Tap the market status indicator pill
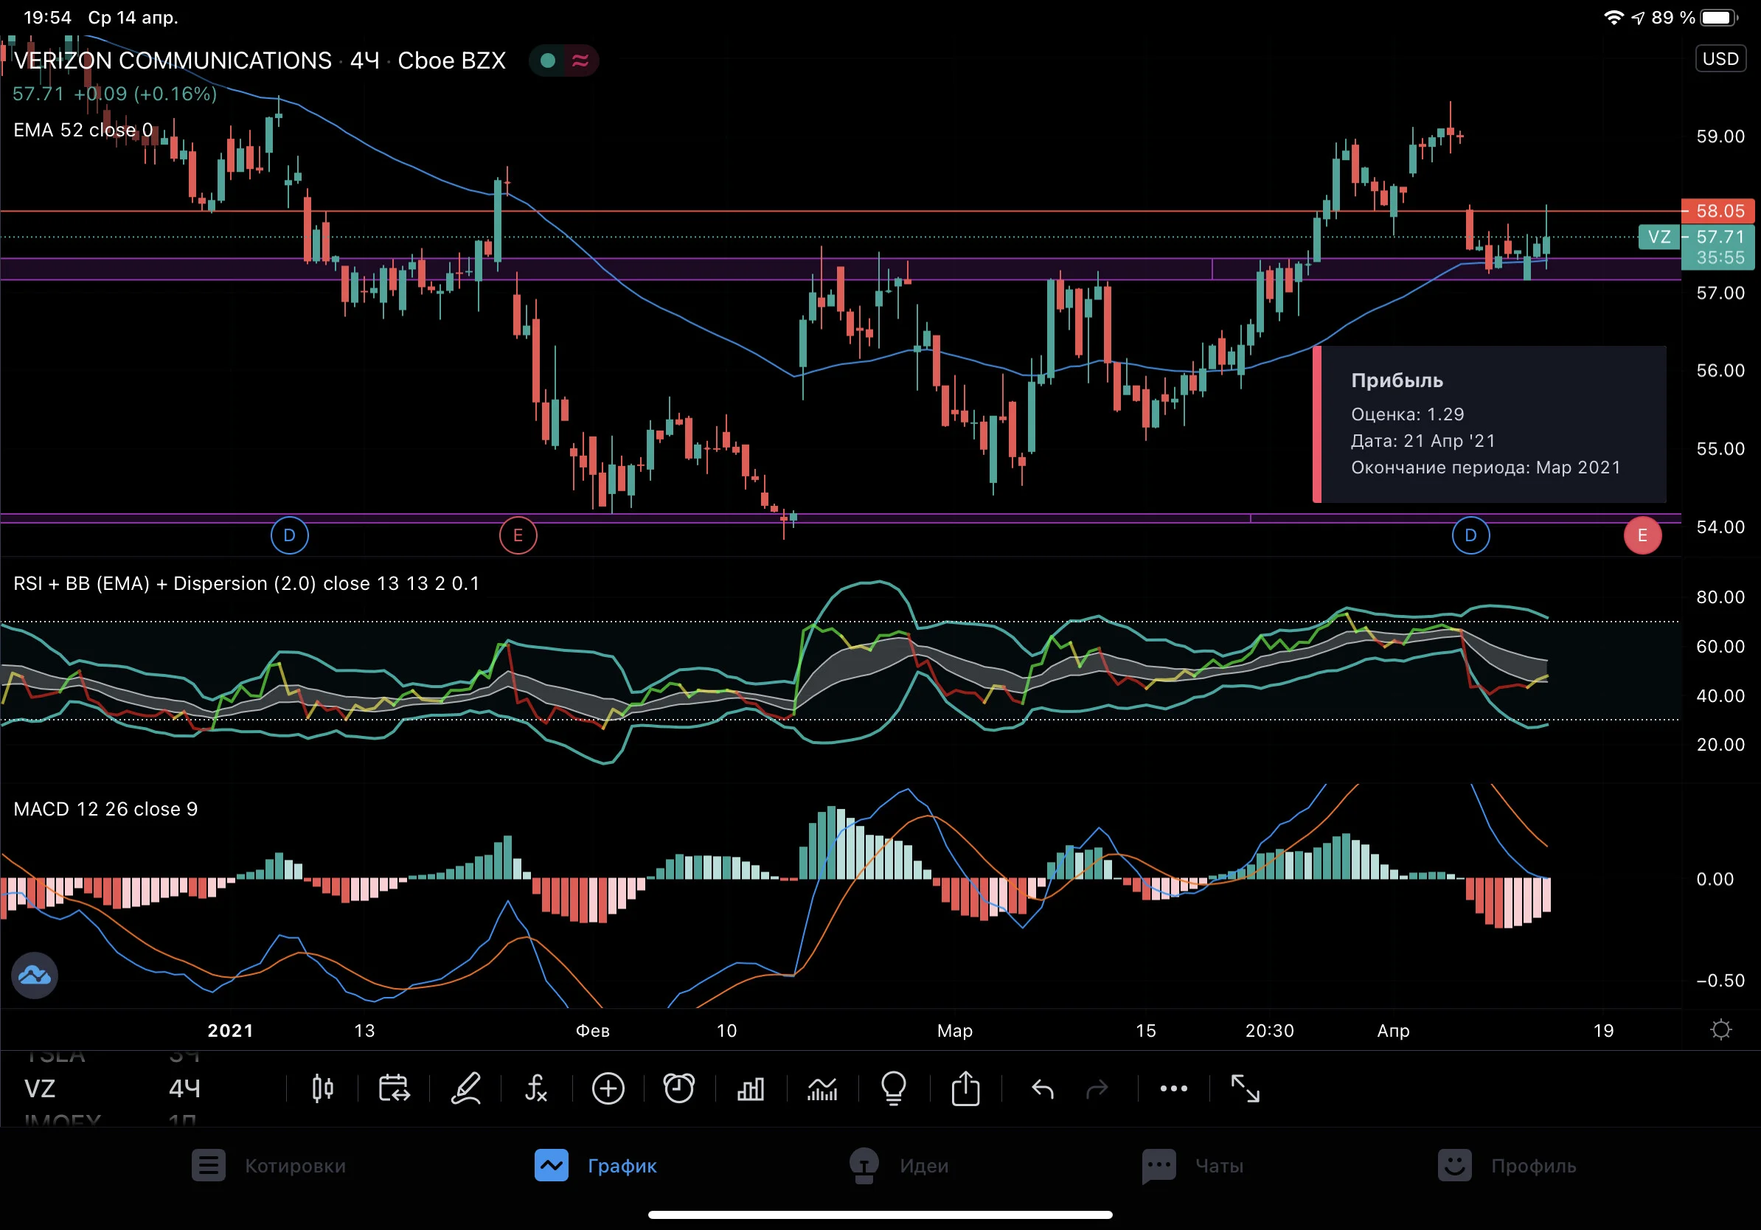This screenshot has height=1230, width=1761. coord(563,60)
